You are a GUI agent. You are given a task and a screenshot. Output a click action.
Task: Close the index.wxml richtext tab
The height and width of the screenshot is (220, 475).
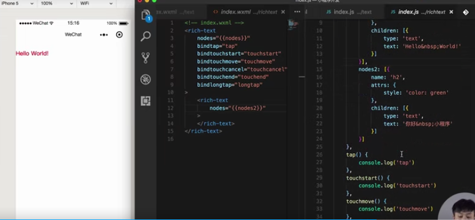(283, 12)
